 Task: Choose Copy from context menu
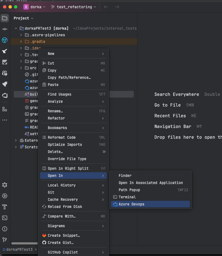click(73, 70)
